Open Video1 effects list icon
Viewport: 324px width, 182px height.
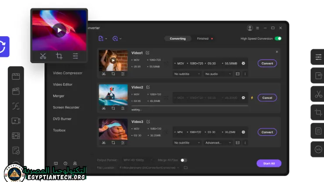pyautogui.click(x=123, y=74)
